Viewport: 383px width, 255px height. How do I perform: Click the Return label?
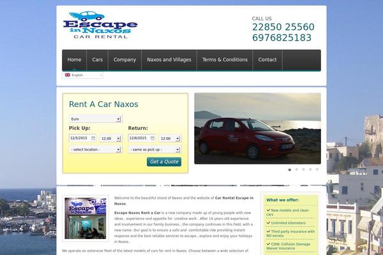coord(138,128)
